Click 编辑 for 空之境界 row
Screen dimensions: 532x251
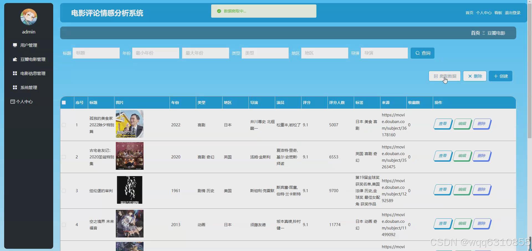462,224
